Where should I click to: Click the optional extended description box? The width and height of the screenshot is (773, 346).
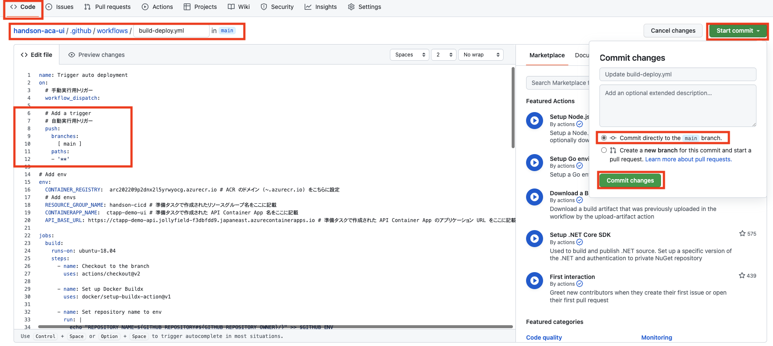[678, 106]
